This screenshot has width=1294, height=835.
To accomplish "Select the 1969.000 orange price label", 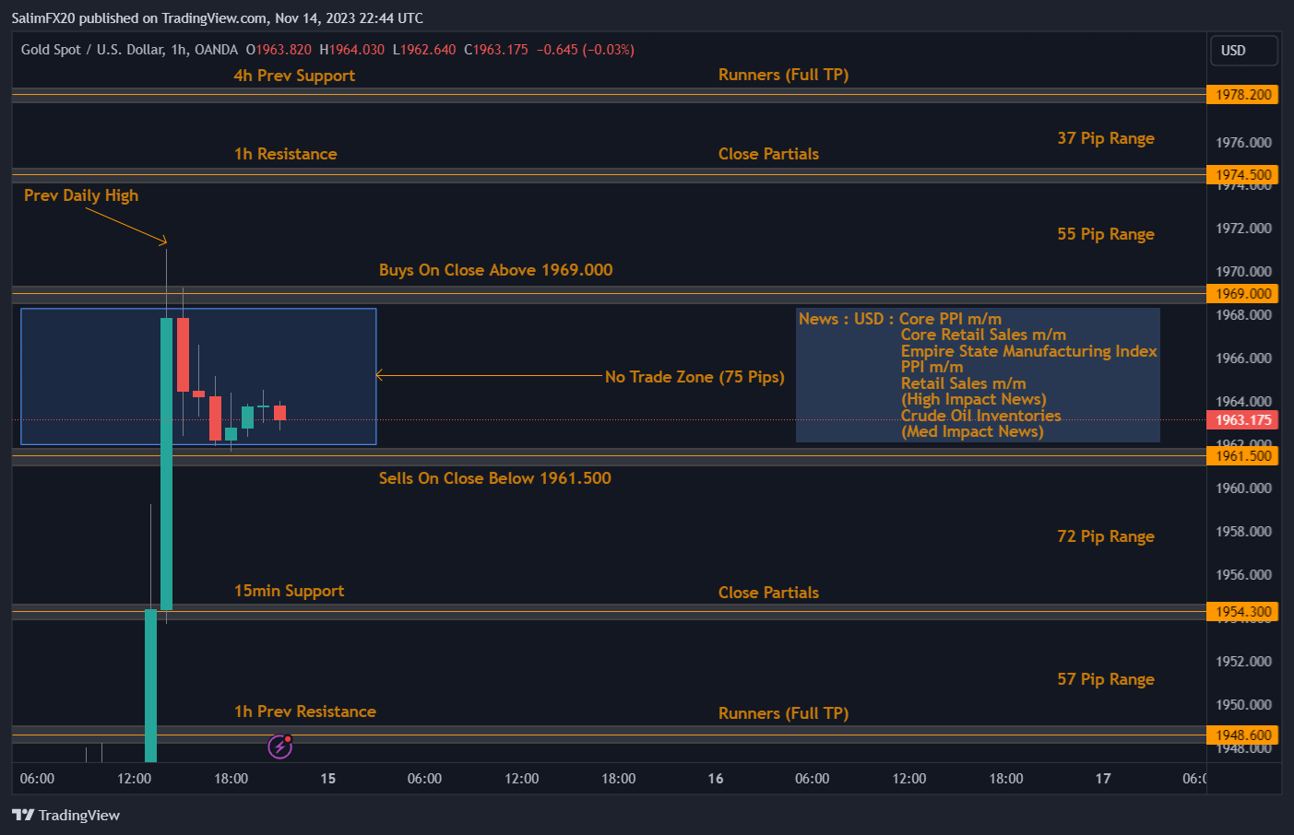I will click(1242, 294).
